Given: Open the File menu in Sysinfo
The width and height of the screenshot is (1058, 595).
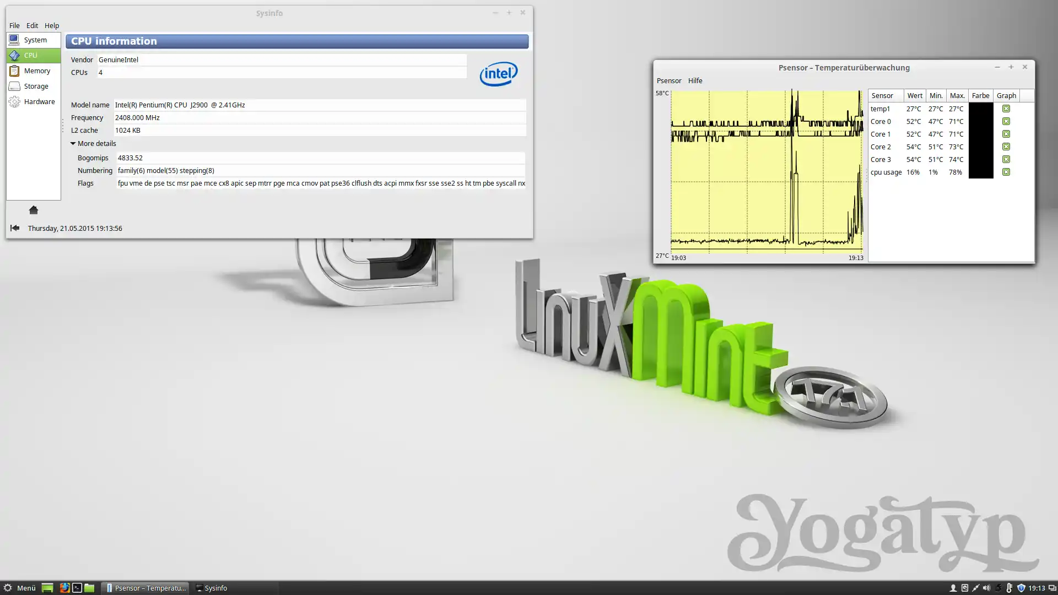Looking at the screenshot, I should (x=14, y=25).
